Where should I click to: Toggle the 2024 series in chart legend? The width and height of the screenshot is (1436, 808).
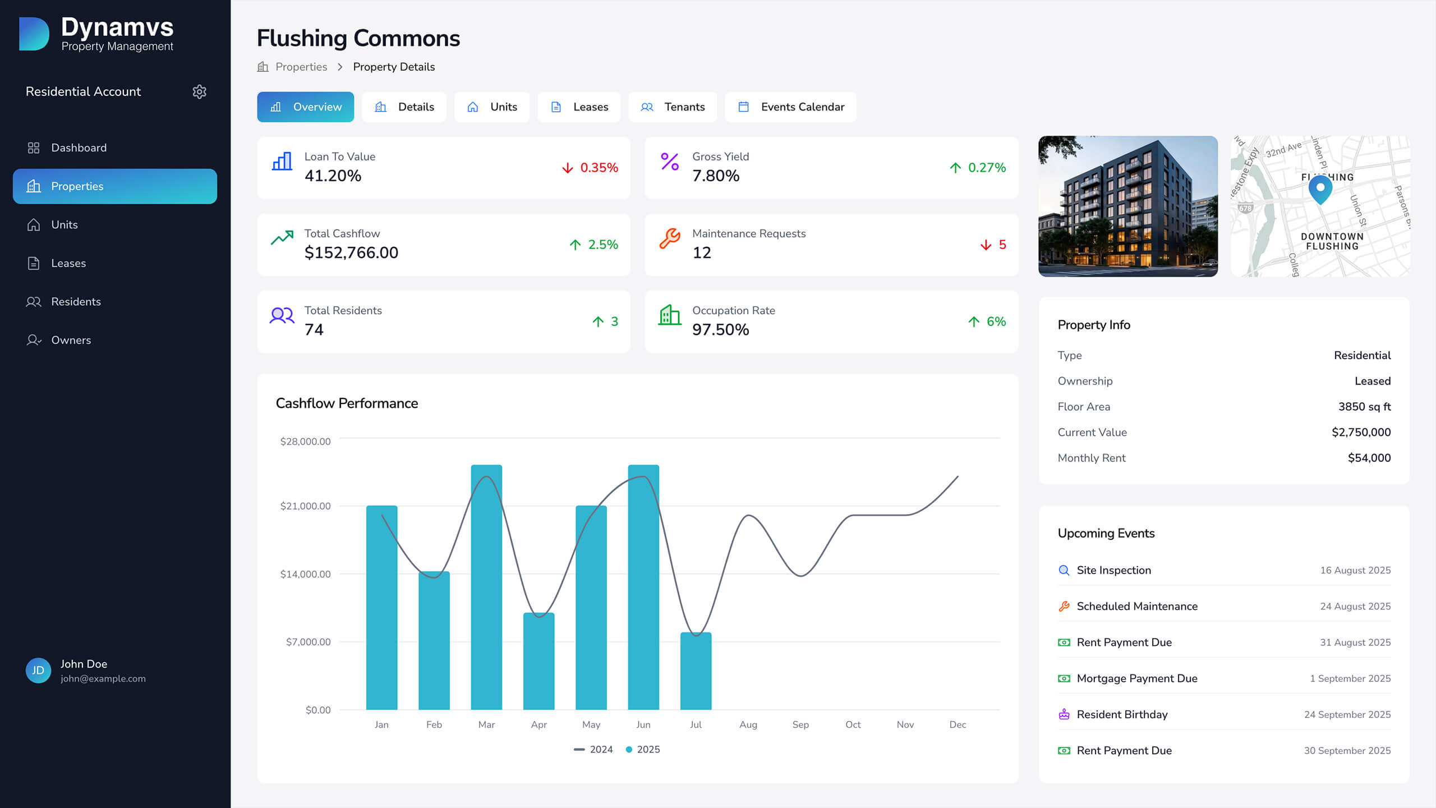(593, 749)
